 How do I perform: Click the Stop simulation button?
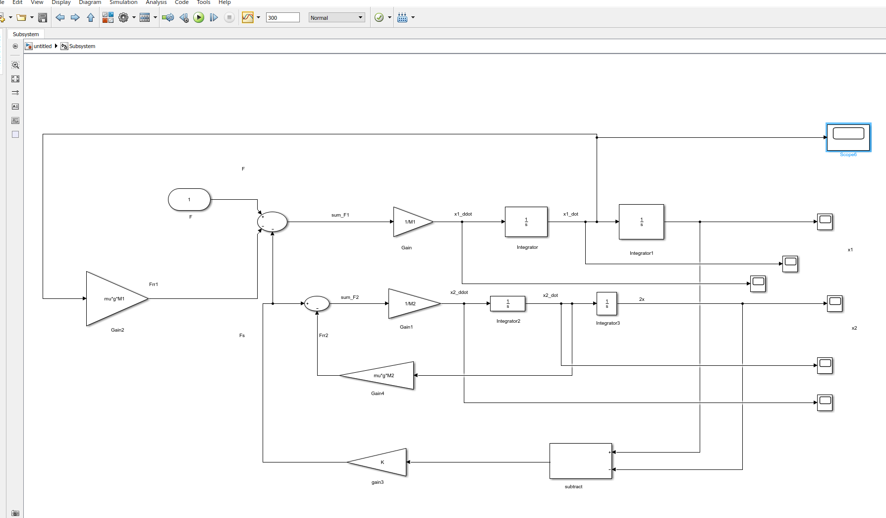(229, 18)
